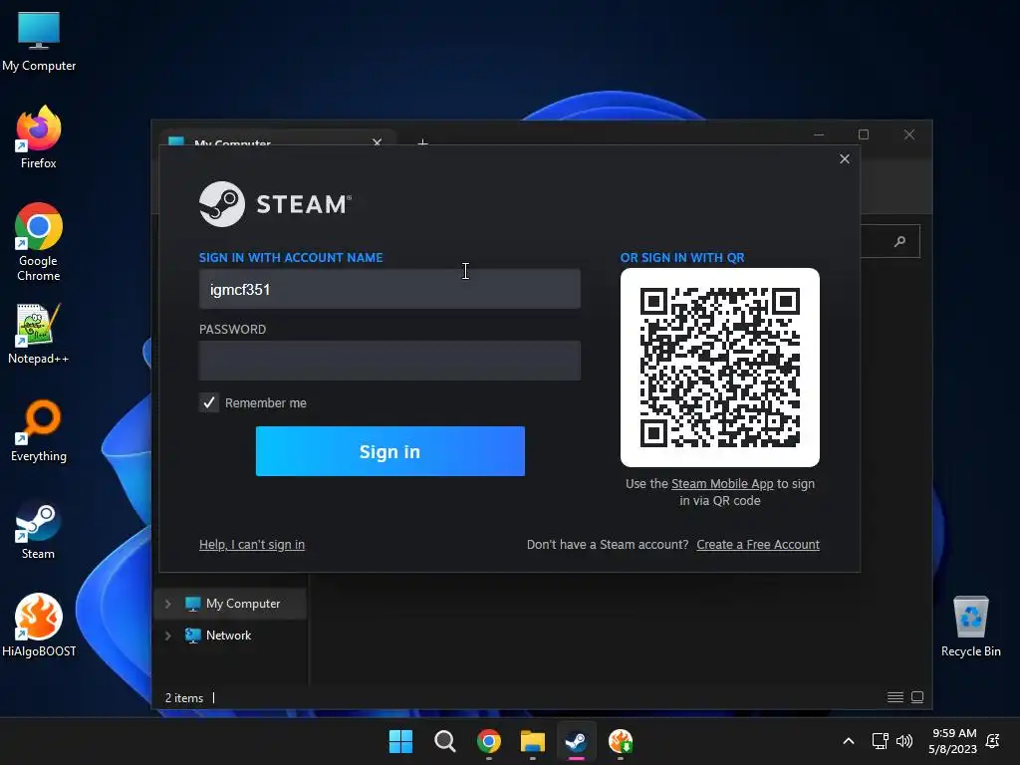This screenshot has height=765, width=1020.
Task: Open the Windows Start menu
Action: [x=400, y=741]
